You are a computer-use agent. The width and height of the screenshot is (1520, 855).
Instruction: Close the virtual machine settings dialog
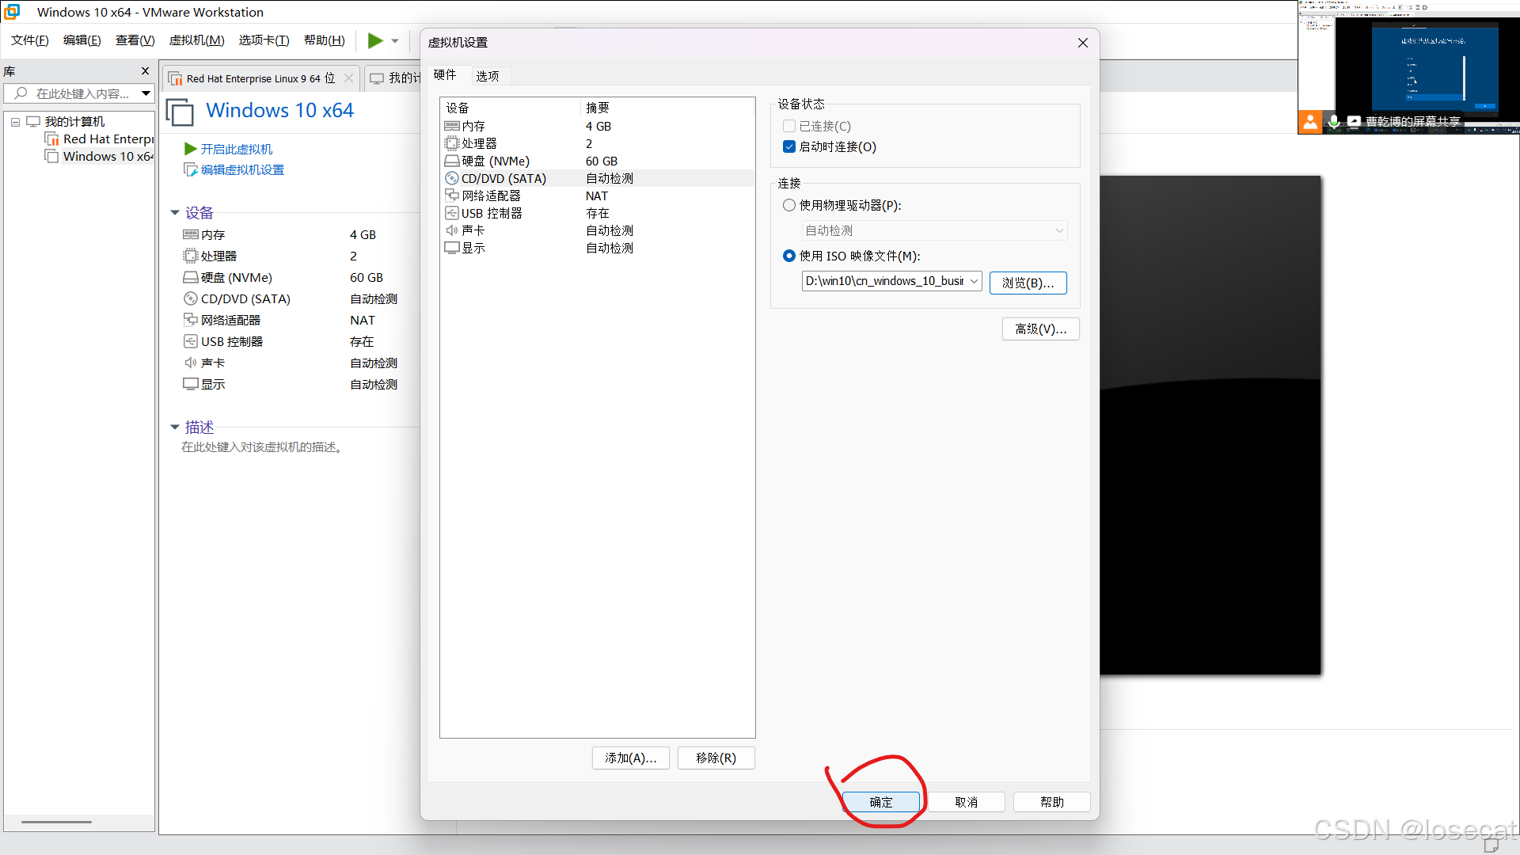pos(1082,43)
